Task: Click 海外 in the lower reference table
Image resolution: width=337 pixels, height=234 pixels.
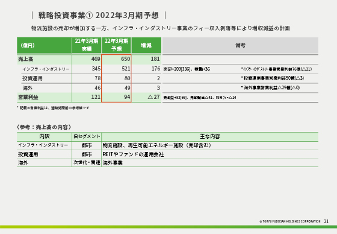Action: (x=23, y=163)
